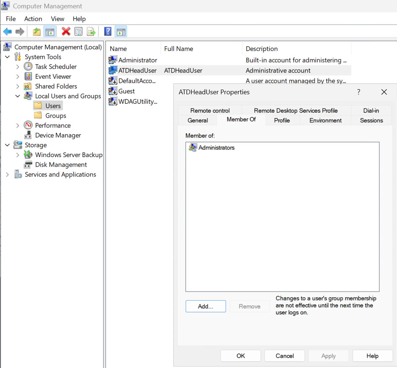Switch to the Profile tab

[282, 120]
